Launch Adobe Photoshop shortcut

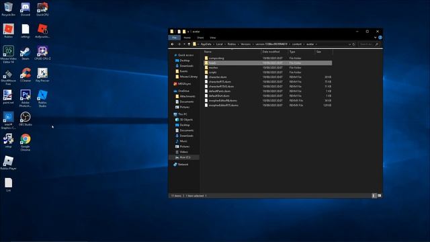(26, 99)
